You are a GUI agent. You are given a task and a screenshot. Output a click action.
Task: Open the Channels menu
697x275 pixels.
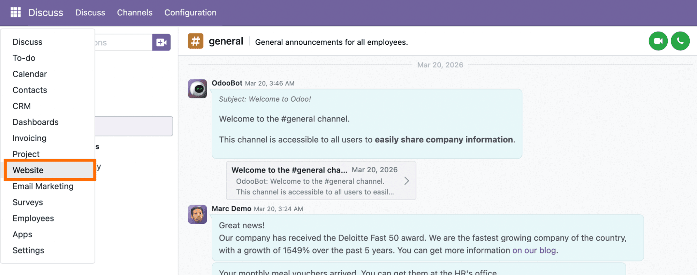[x=135, y=13]
